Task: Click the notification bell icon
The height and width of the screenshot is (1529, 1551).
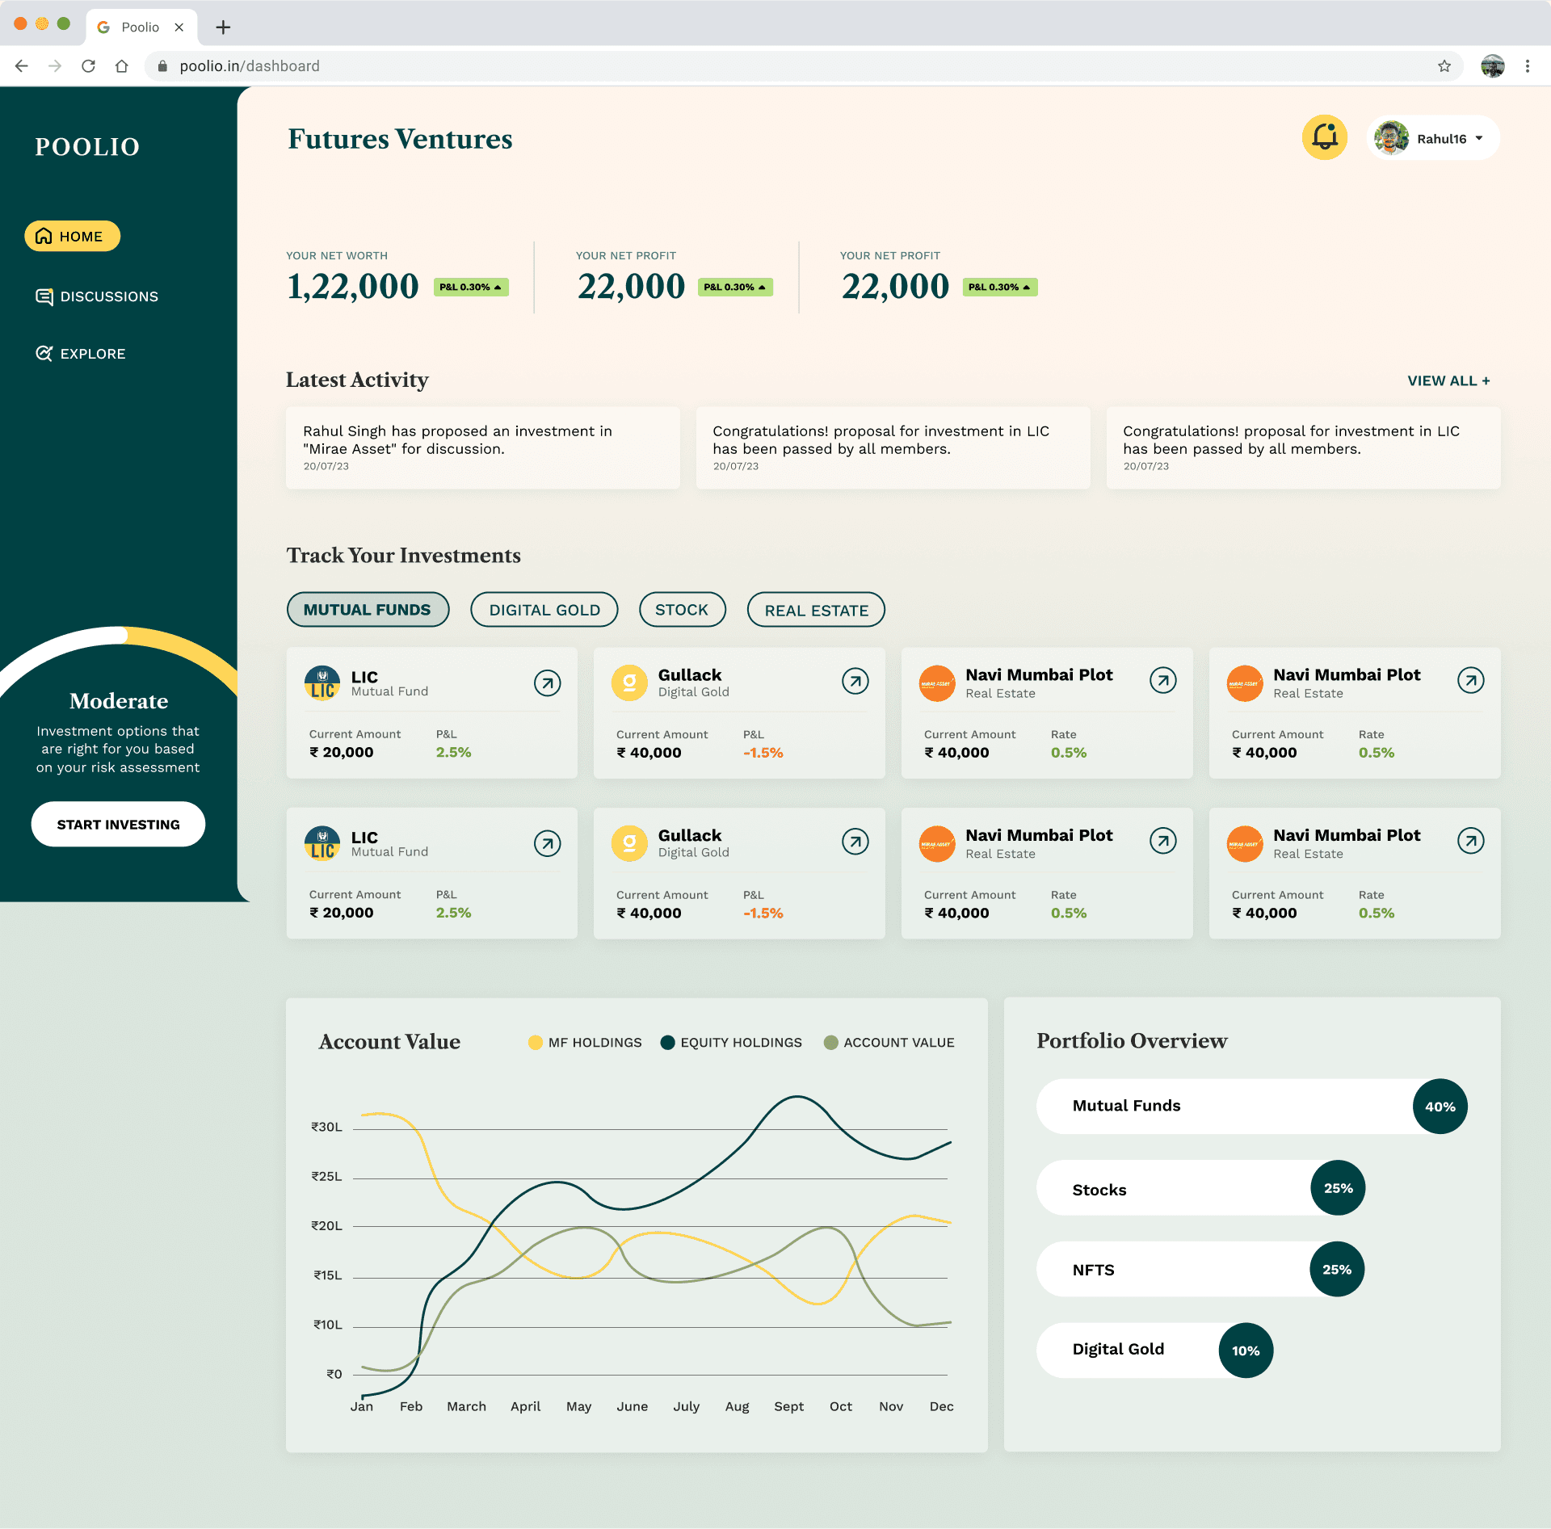Action: point(1324,137)
